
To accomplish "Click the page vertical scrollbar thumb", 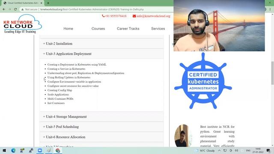I will (272, 73).
